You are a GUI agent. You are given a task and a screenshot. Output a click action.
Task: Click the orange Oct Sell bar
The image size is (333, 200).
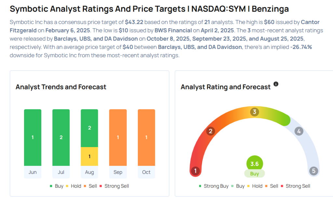point(146,137)
